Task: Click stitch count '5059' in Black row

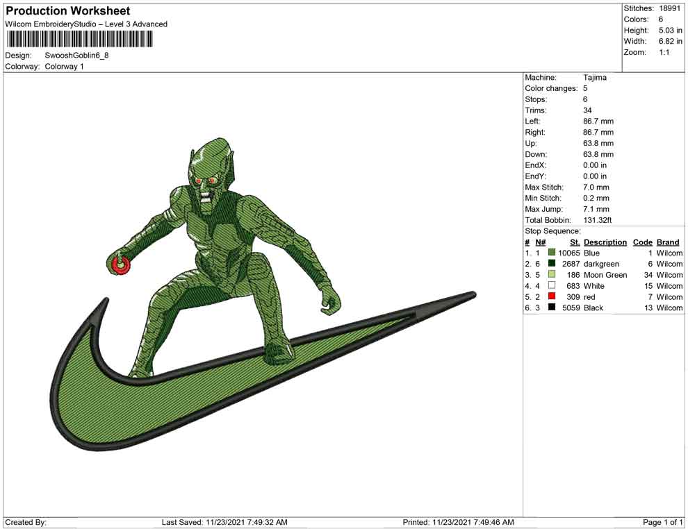Action: [x=571, y=308]
